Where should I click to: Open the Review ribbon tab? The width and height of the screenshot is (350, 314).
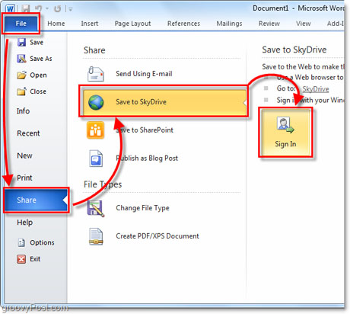(269, 24)
